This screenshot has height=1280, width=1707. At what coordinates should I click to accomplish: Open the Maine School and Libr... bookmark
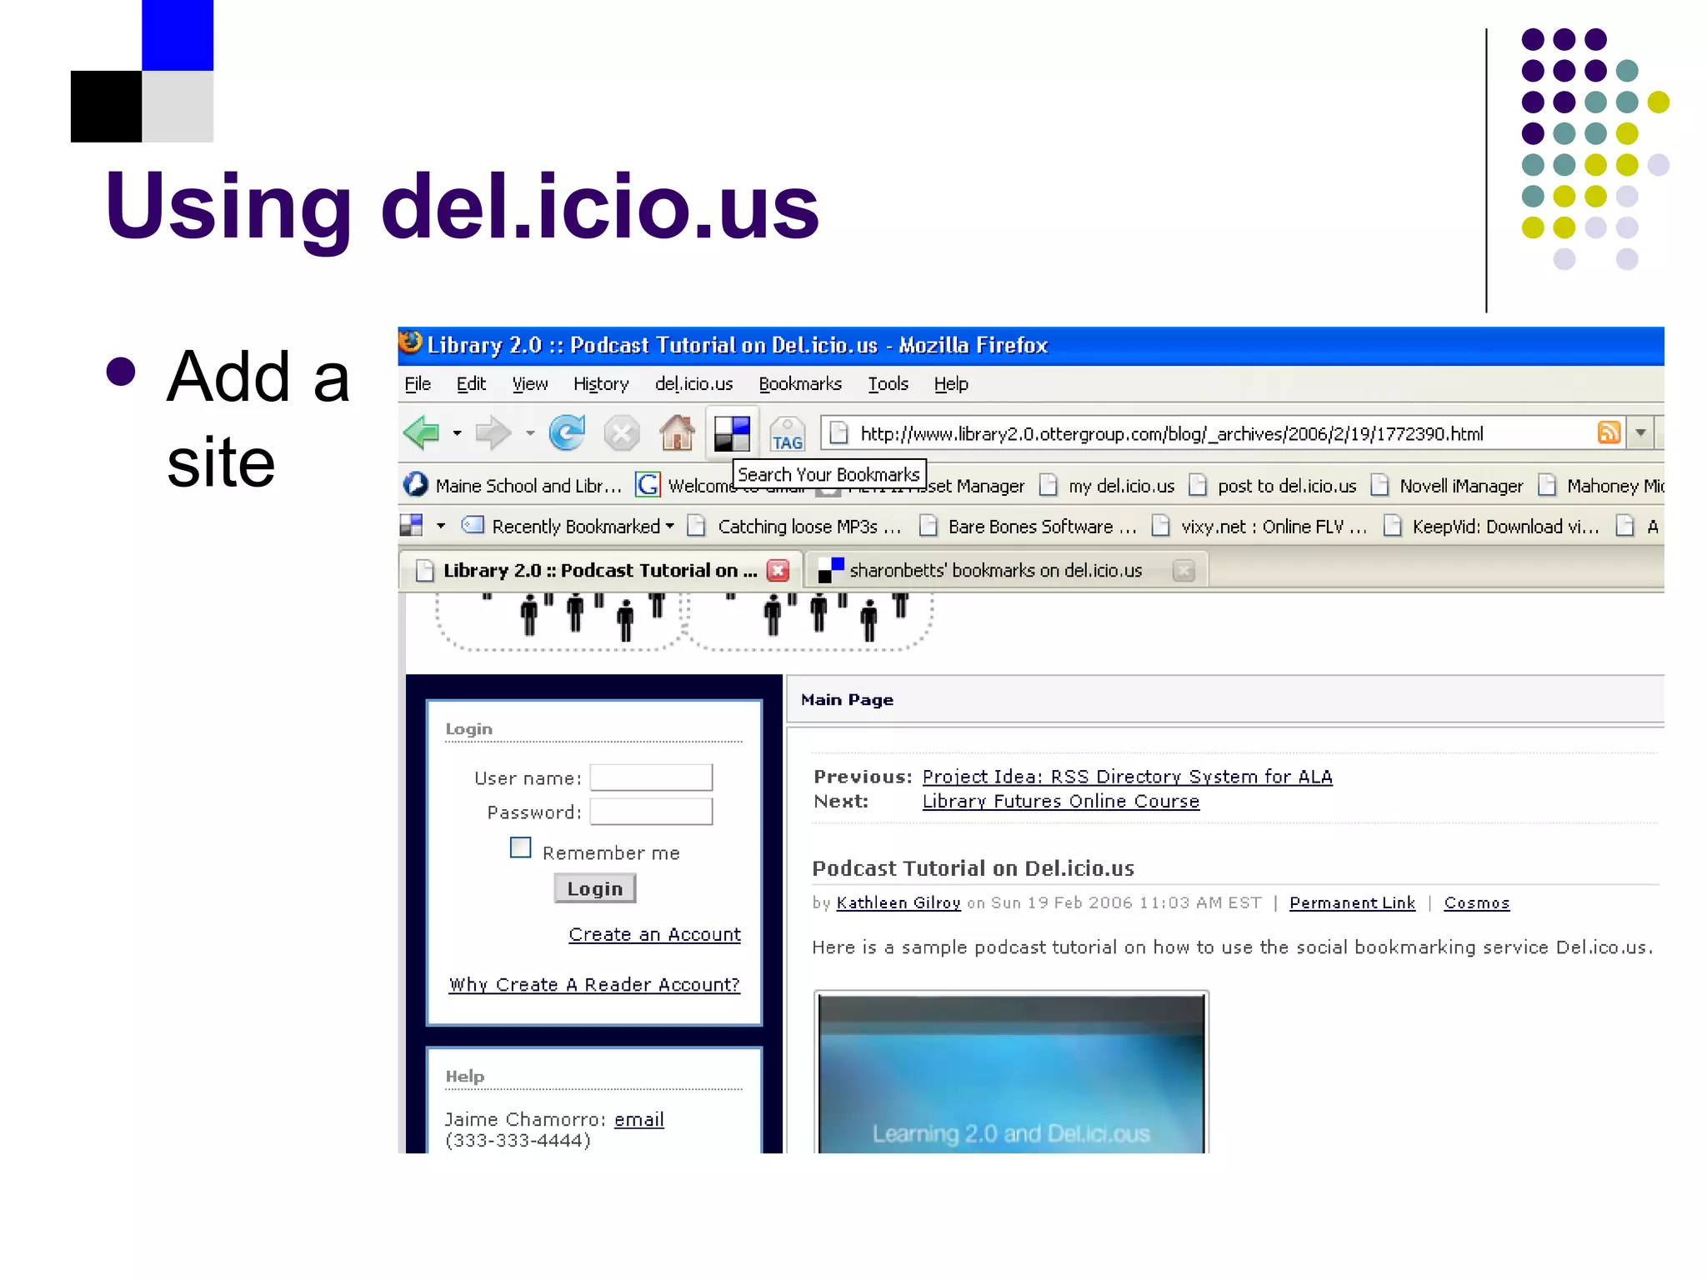(x=513, y=485)
